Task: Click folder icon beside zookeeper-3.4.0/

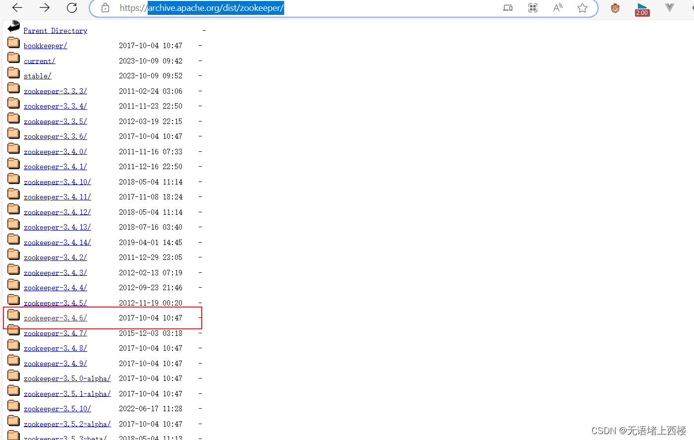Action: coord(14,149)
